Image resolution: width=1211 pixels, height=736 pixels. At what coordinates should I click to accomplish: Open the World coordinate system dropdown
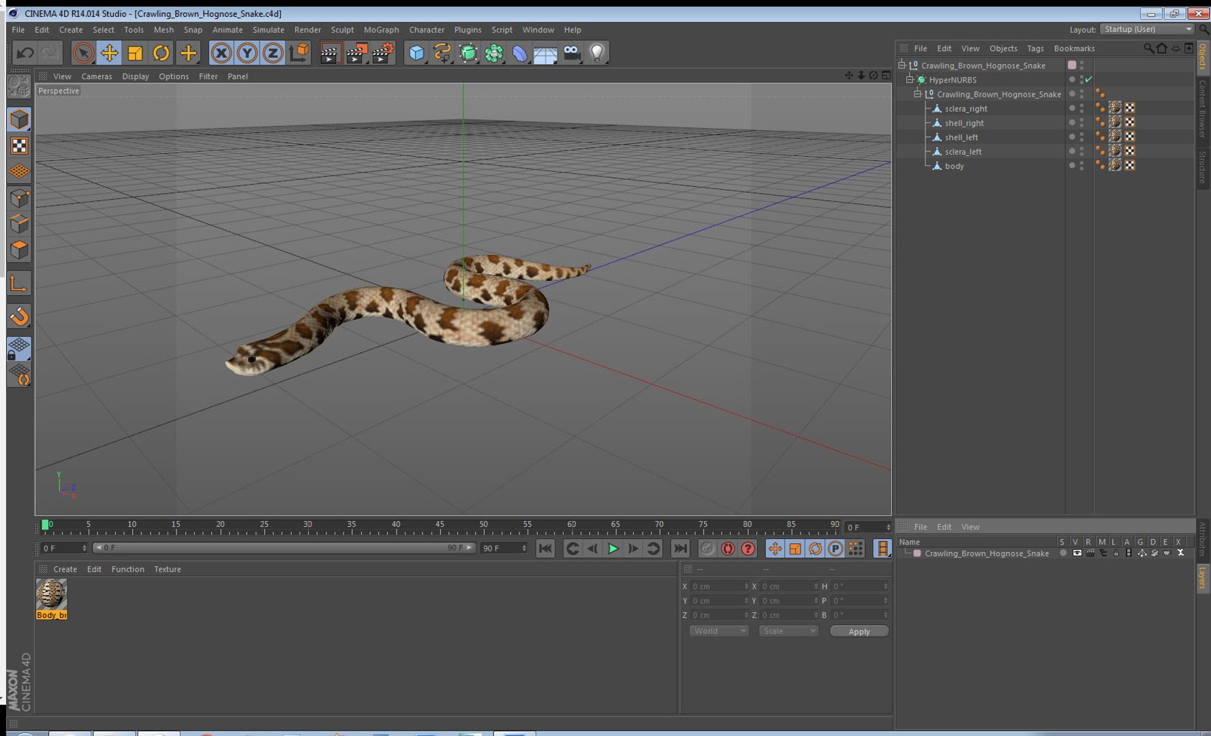click(718, 631)
